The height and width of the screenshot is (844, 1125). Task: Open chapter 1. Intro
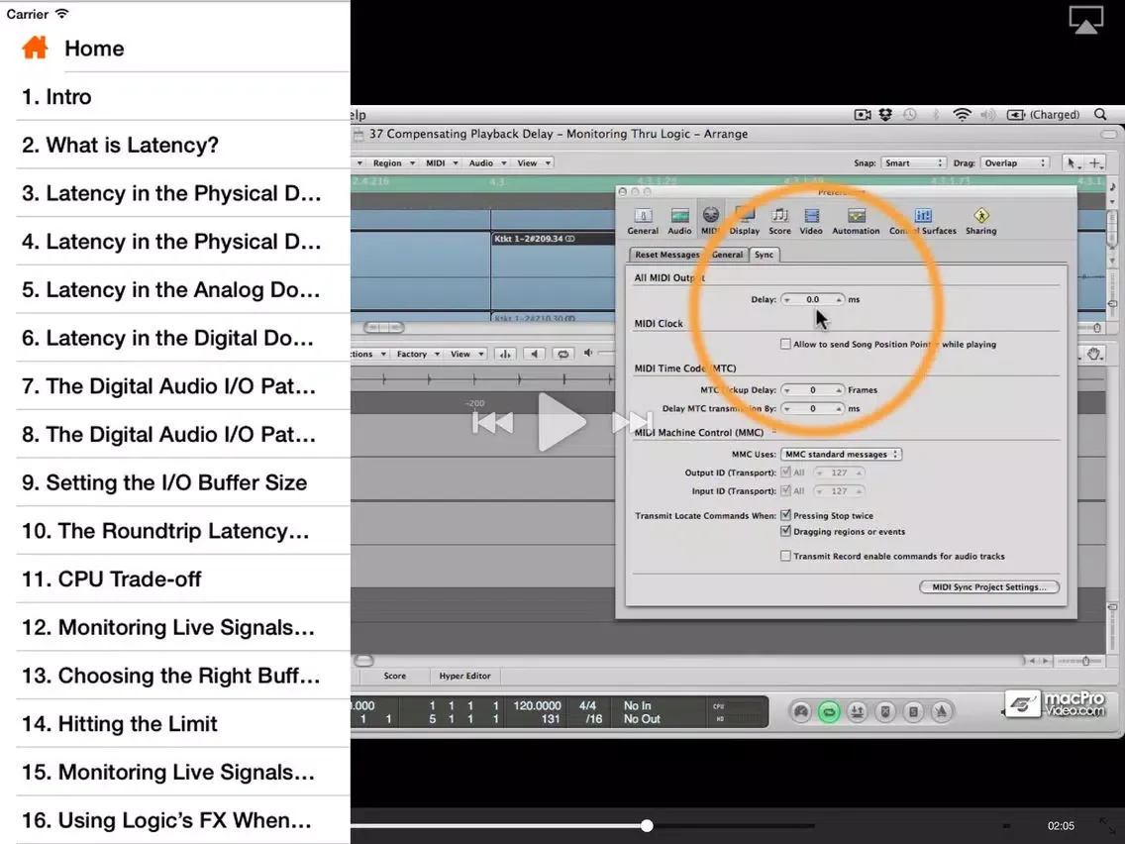[175, 96]
